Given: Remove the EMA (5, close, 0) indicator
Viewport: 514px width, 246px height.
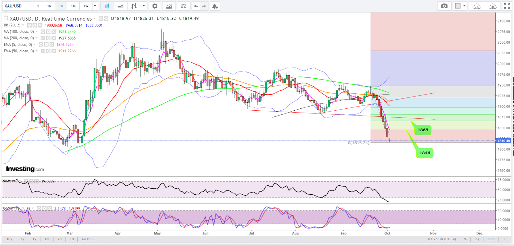Looking at the screenshot, I should tap(52, 45).
